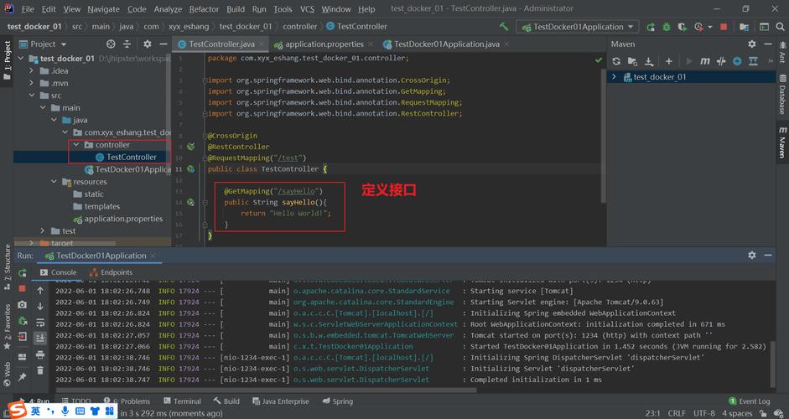Image resolution: width=789 pixels, height=419 pixels.
Task: Click UTF-8 encoding in status bar
Action: point(704,413)
